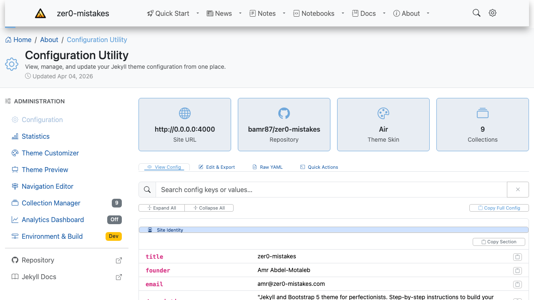Image resolution: width=534 pixels, height=300 pixels.
Task: Click the email value amr@zer0-mistakes.com
Action: (x=291, y=284)
